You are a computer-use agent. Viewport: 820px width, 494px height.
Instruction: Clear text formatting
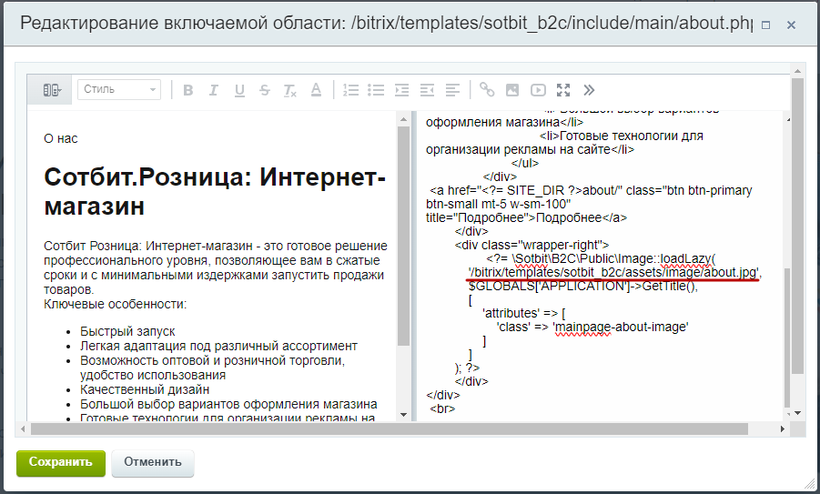pyautogui.click(x=290, y=90)
